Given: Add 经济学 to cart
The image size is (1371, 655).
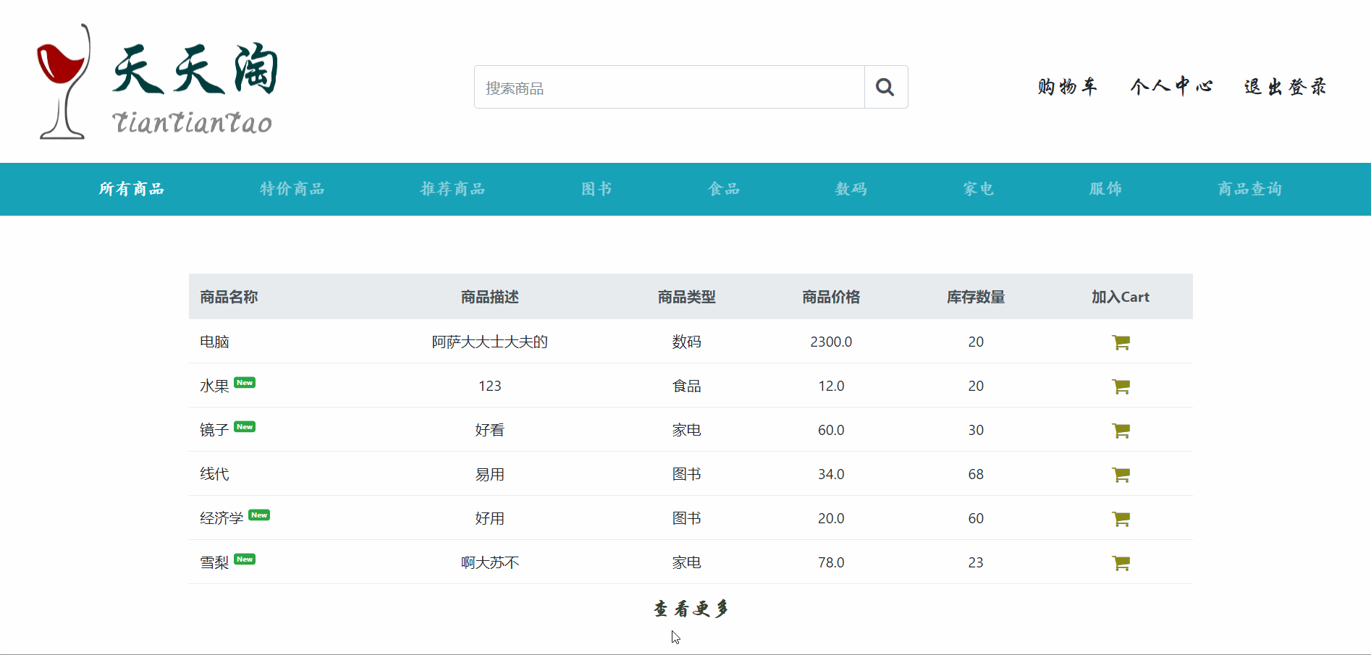Looking at the screenshot, I should point(1121,519).
